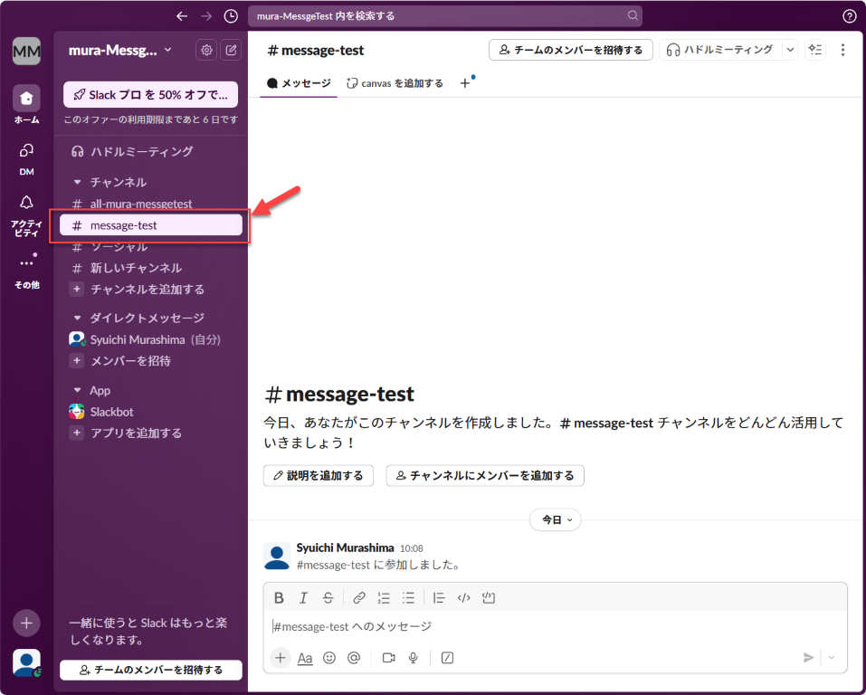Insert a link in the message
This screenshot has height=695, width=866.
(x=359, y=598)
